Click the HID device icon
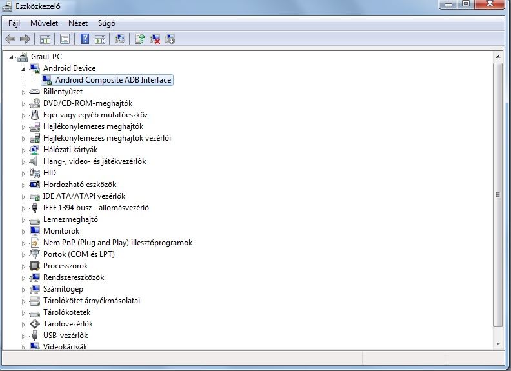Screen dimensions: 511x371 (x=35, y=173)
